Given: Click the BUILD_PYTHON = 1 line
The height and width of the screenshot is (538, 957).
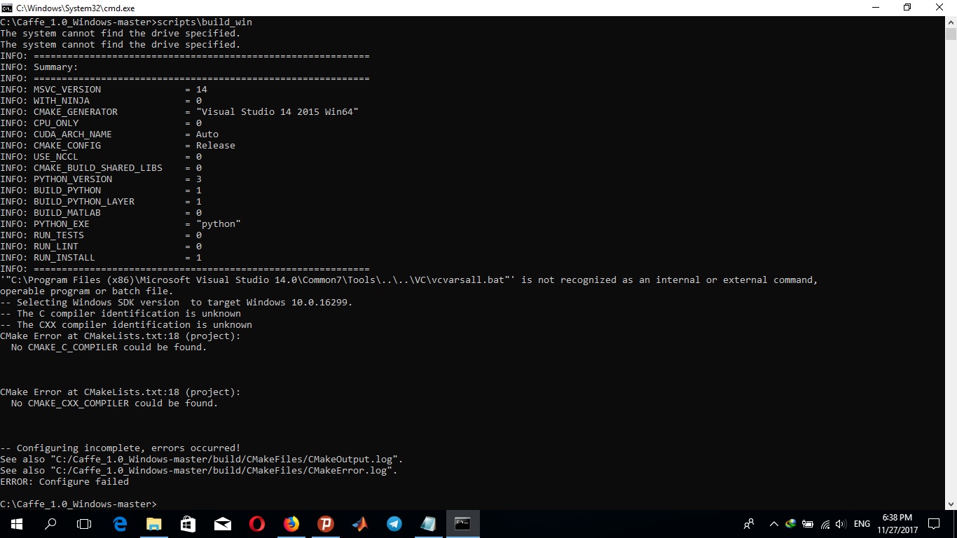Looking at the screenshot, I should tap(101, 191).
